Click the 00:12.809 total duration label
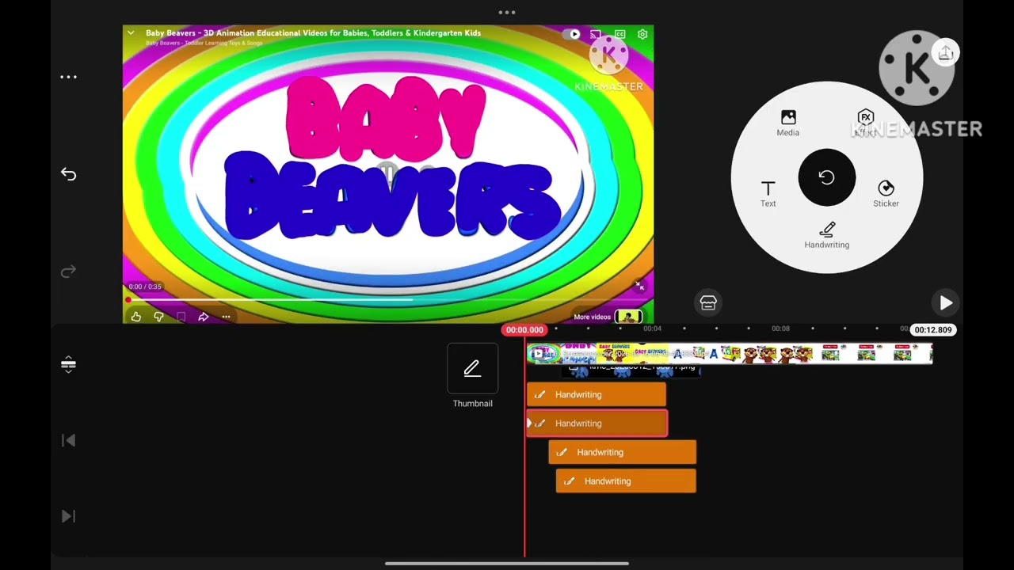Image resolution: width=1014 pixels, height=570 pixels. tap(933, 329)
